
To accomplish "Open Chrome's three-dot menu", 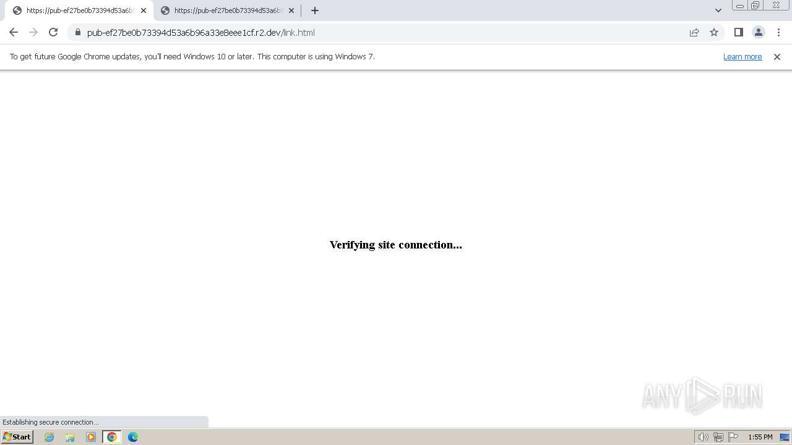I will tap(778, 32).
